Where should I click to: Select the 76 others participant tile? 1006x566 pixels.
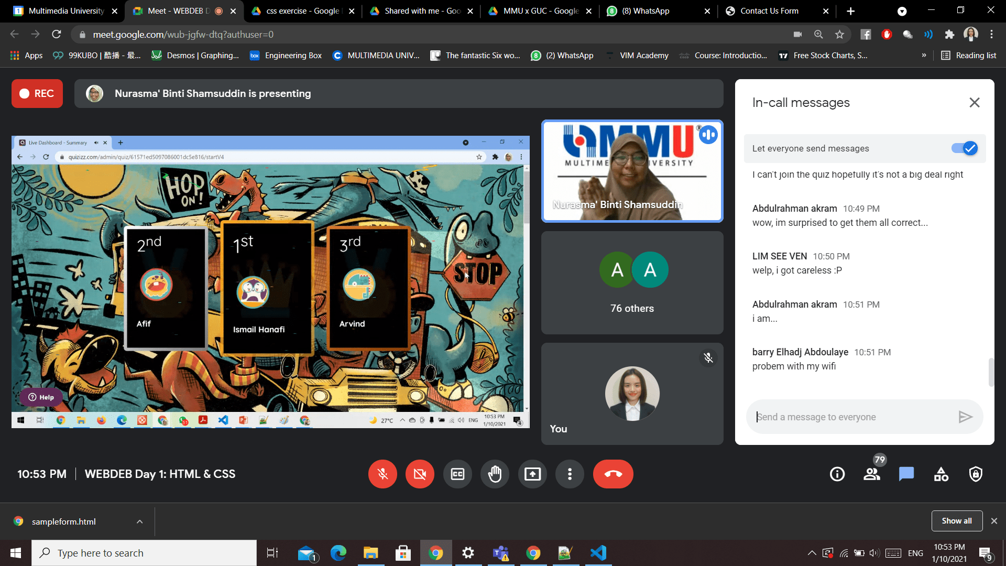[x=632, y=283]
